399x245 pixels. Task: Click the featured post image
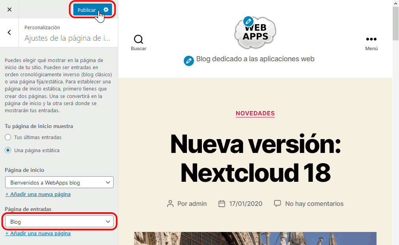255,238
